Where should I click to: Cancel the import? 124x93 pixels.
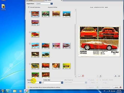click(118, 87)
